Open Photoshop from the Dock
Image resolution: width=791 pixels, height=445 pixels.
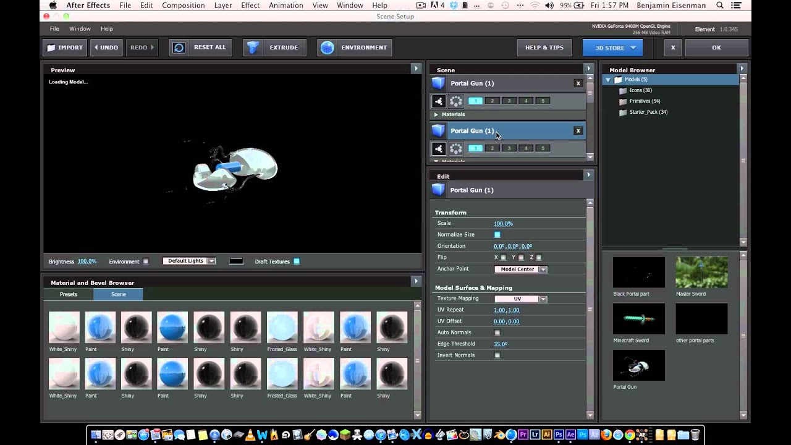(560, 434)
